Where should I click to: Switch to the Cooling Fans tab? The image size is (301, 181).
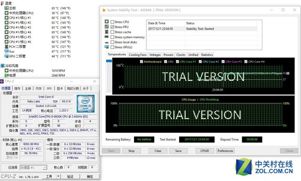point(138,55)
